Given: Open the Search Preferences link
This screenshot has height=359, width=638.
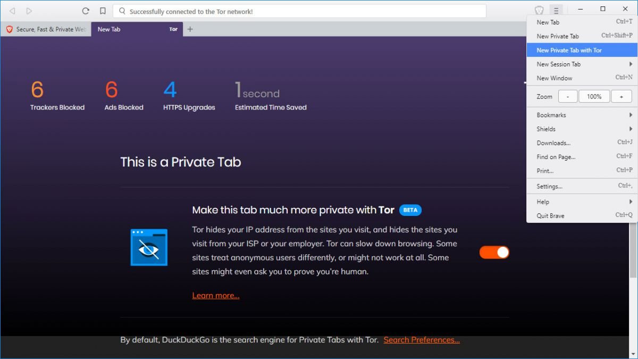Looking at the screenshot, I should point(422,340).
